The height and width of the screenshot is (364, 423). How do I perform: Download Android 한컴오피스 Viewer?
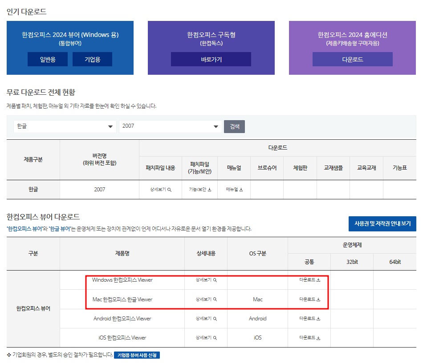[309, 319]
